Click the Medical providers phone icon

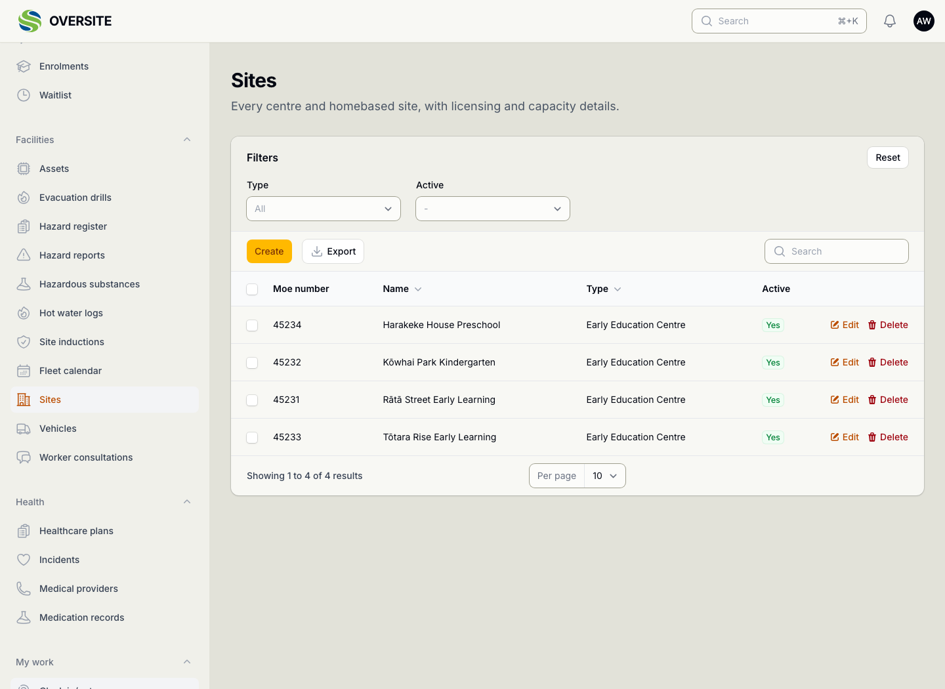pyautogui.click(x=24, y=589)
